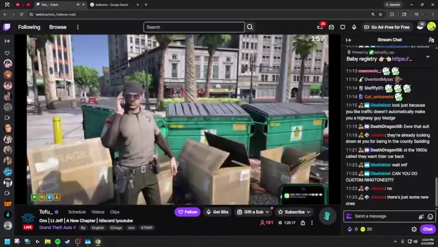The height and width of the screenshot is (247, 438).
Task: Click the bookmark star in the address bar
Action: point(380,14)
